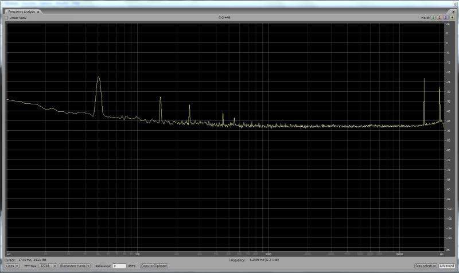The width and height of the screenshot is (459, 273).
Task: Click the panel grip left of Frequency Analysis
Action: coord(5,11)
